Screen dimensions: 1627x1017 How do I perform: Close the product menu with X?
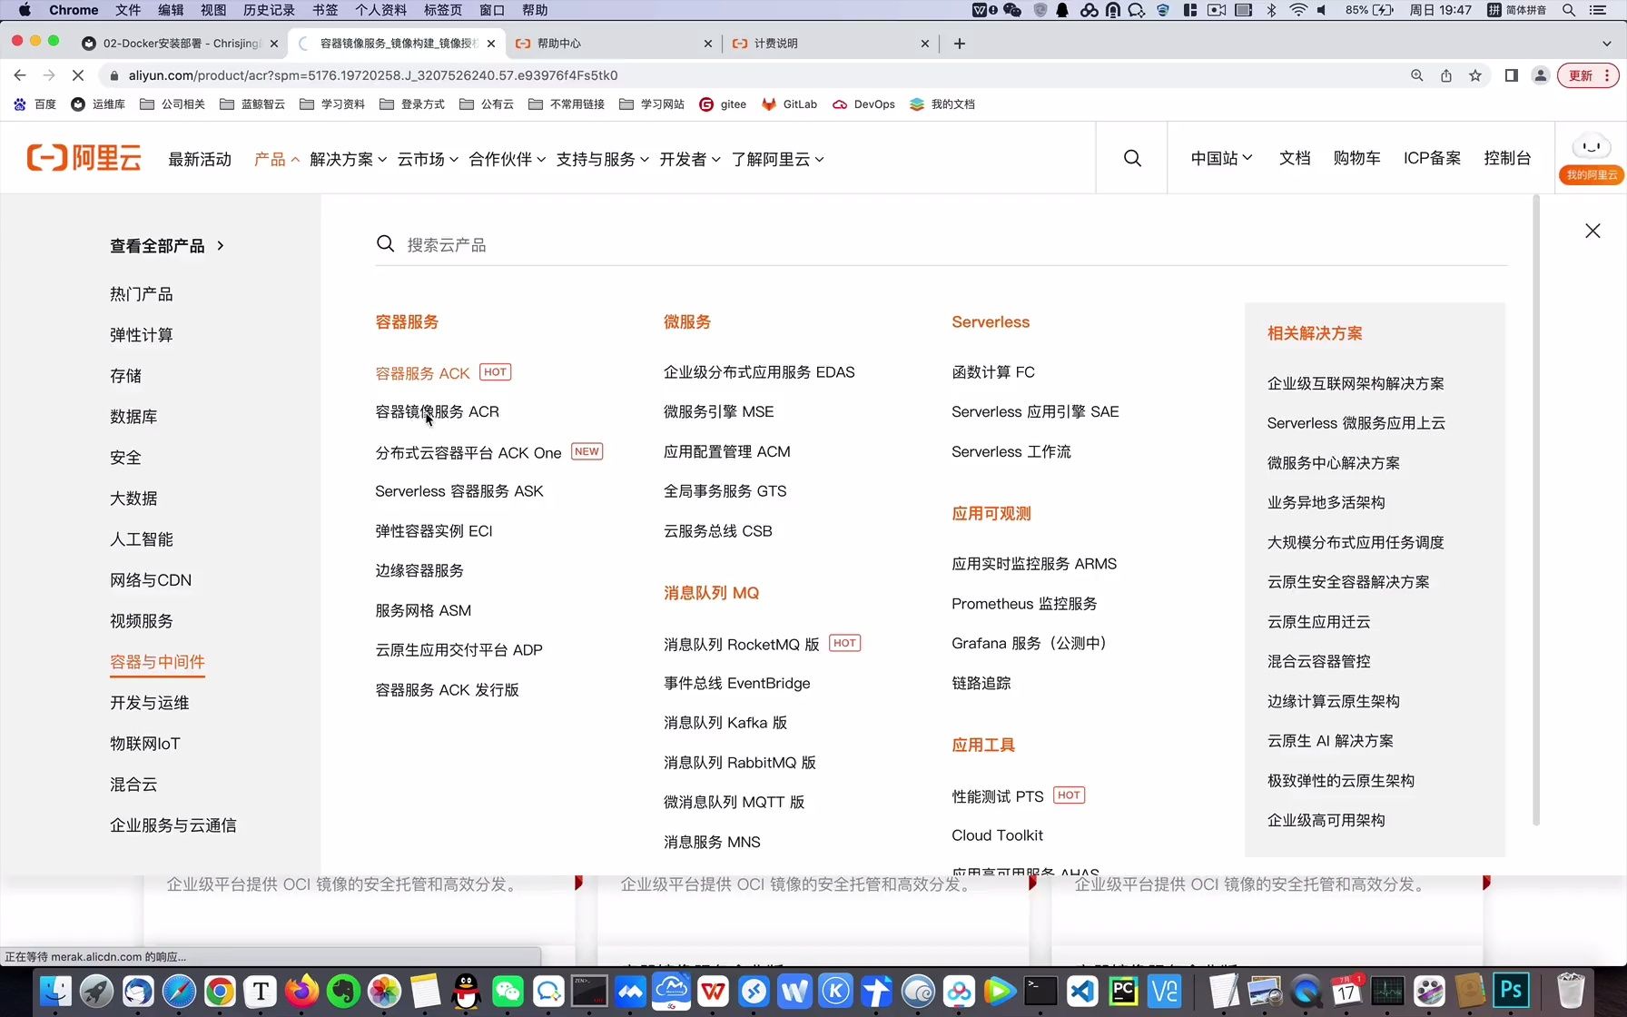(x=1592, y=231)
